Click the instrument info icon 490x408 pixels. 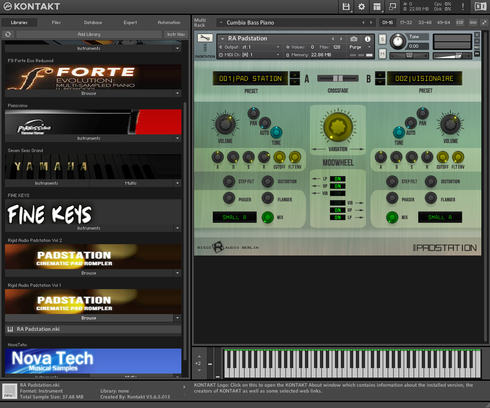tap(367, 39)
